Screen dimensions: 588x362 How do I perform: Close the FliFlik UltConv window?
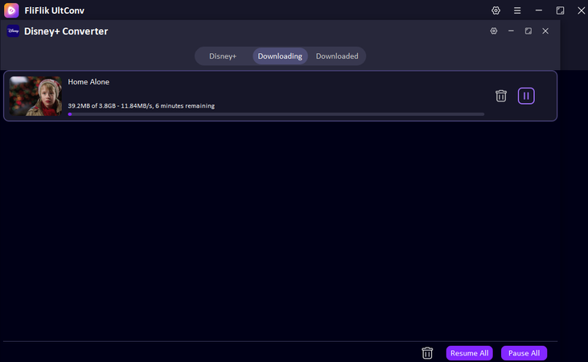582,10
